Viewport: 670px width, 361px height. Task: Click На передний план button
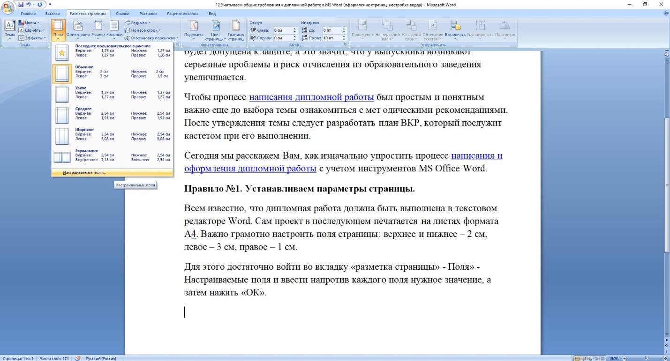pos(387,30)
